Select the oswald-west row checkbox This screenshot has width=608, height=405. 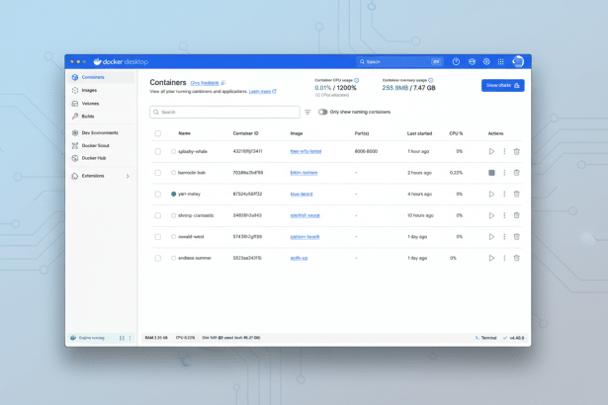pos(158,237)
